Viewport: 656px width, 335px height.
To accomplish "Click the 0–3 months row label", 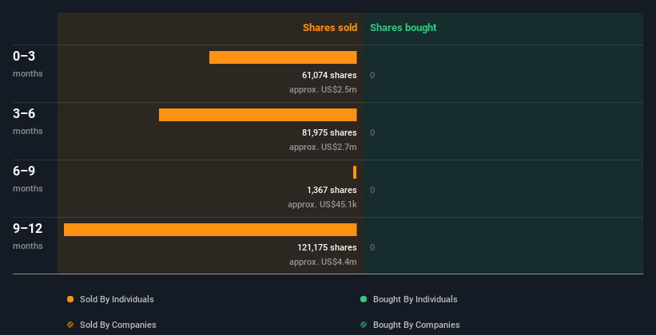I will pos(28,64).
